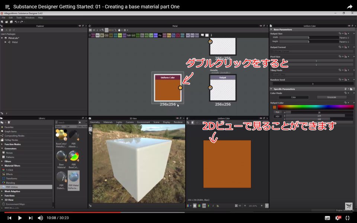Add a Grayscale Conversion (Gry) node

(142, 35)
